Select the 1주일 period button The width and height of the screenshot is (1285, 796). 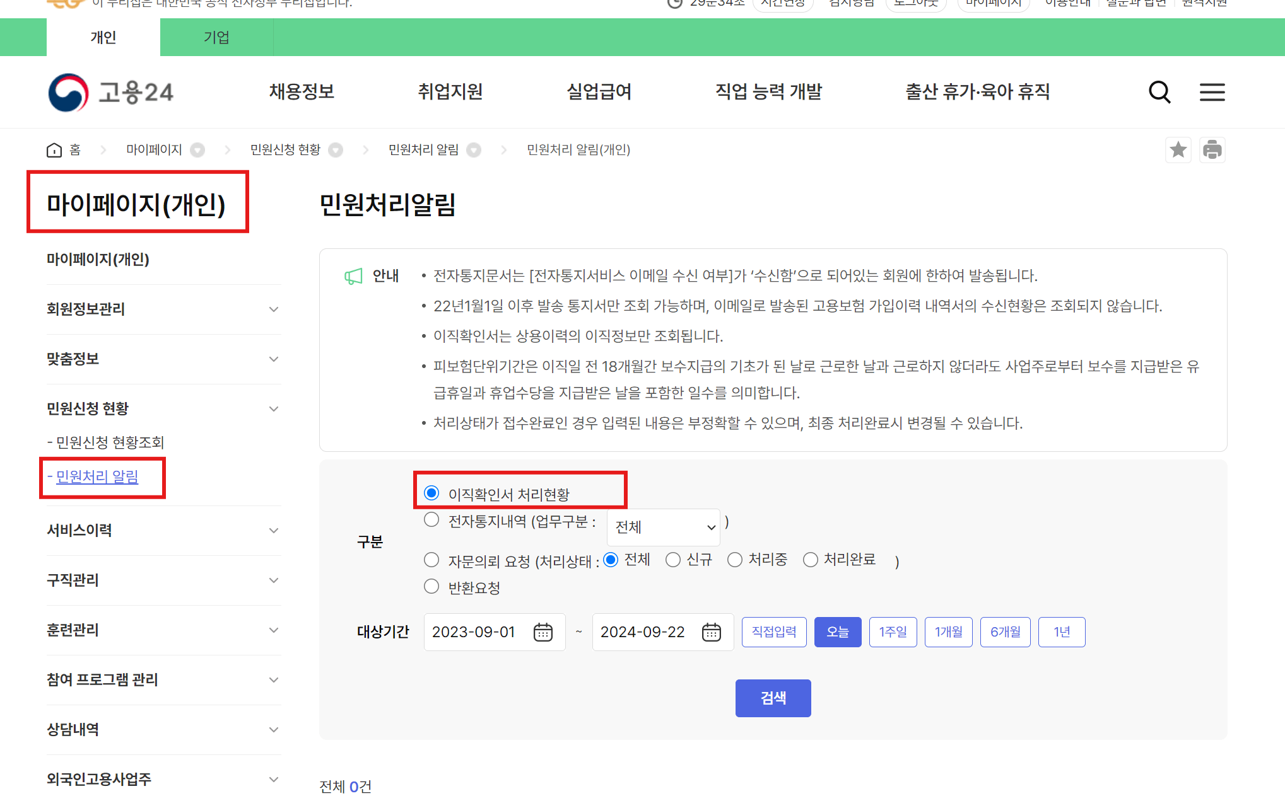click(x=893, y=632)
